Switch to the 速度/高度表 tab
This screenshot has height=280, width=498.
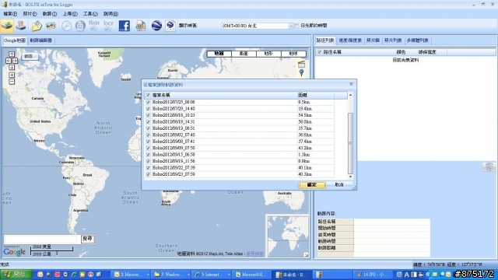[x=350, y=40]
